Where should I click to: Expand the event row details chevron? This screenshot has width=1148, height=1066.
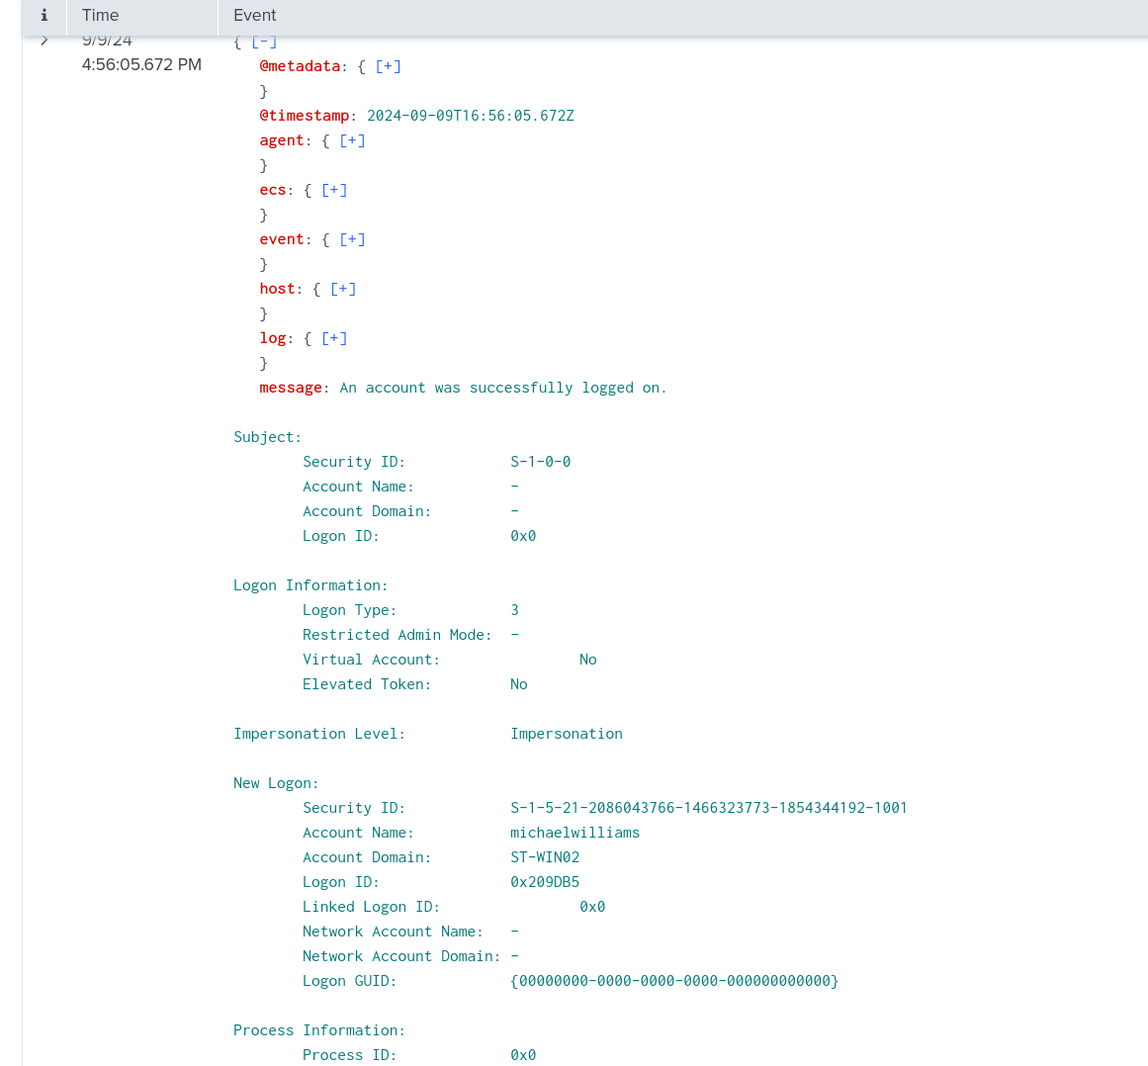[44, 41]
